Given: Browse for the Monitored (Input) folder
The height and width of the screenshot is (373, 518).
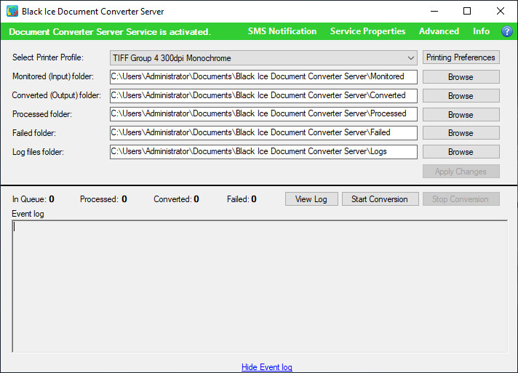Looking at the screenshot, I should point(461,77).
